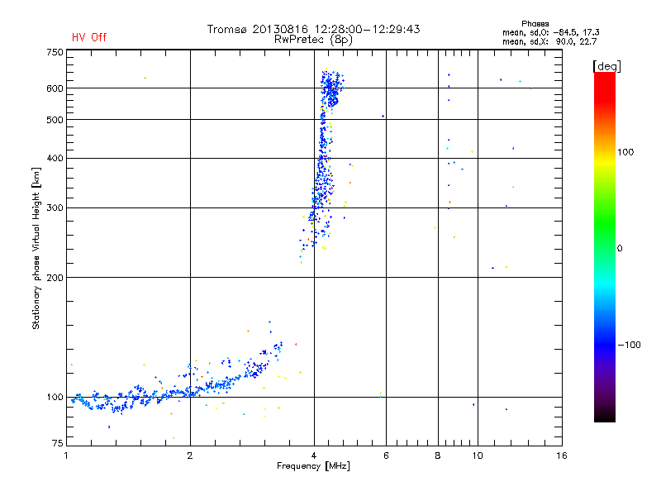This screenshot has height=496, width=661.
Task: Click the [deg] colorbar unit label
Action: pyautogui.click(x=606, y=65)
